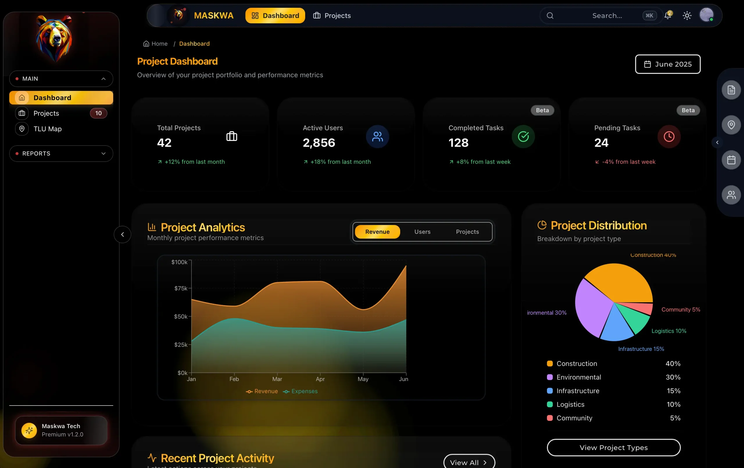Click the Maskwa Tech Premium card
The image size is (744, 468).
pyautogui.click(x=61, y=430)
